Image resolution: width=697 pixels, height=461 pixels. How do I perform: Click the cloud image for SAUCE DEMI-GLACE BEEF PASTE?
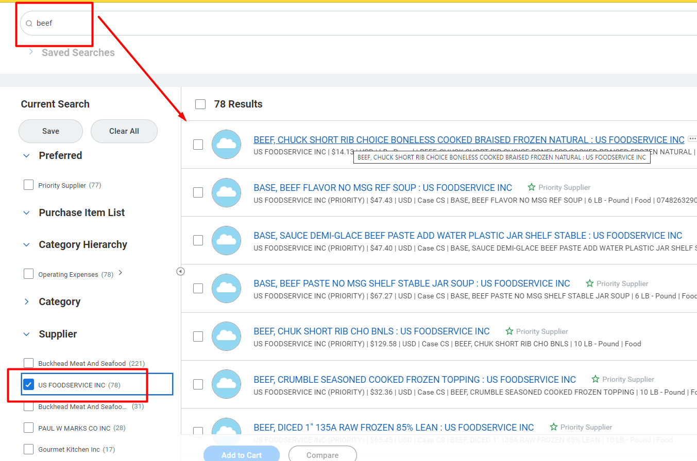227,240
